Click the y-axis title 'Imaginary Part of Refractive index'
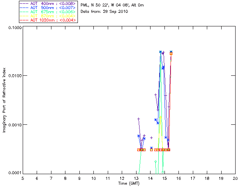Screen dimensions: 242x193 tap(4, 100)
